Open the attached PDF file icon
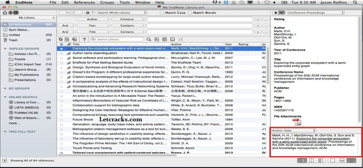The width and height of the screenshot is (363, 168). click(x=297, y=122)
